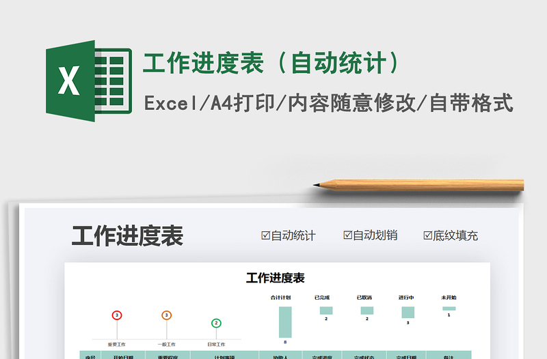
Task: Click the orange circle marker labeled 3
Action: point(166,315)
